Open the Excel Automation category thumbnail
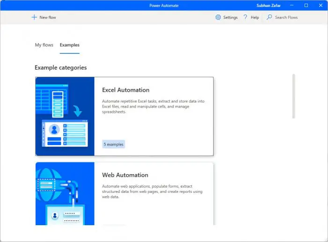The height and width of the screenshot is (242, 328). click(x=65, y=116)
